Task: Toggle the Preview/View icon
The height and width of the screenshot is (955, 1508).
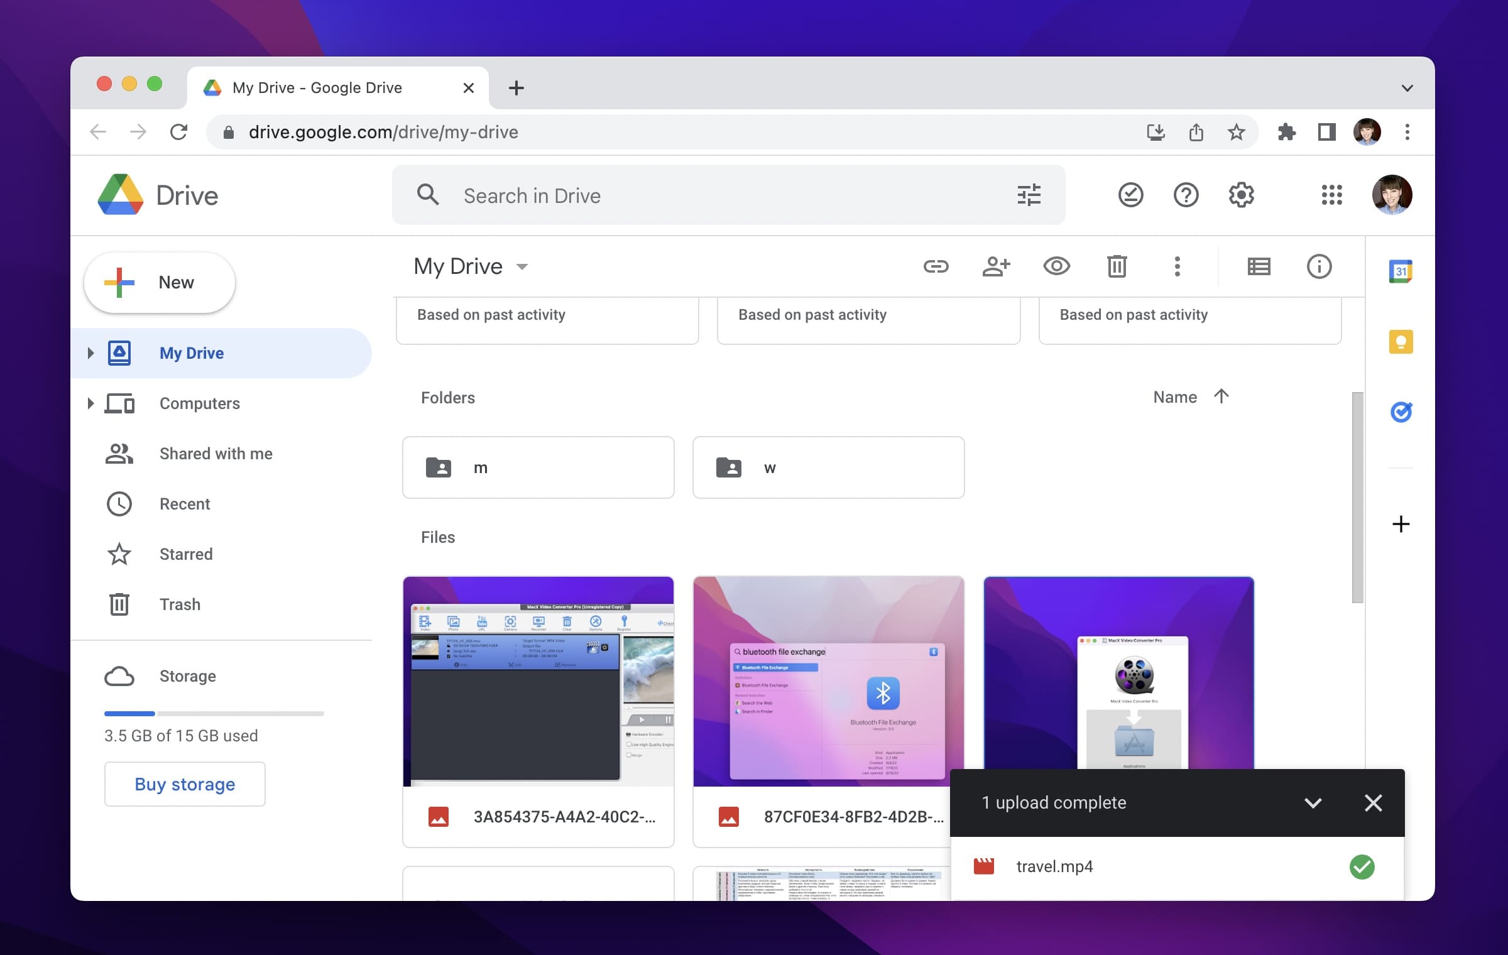Action: click(1056, 265)
